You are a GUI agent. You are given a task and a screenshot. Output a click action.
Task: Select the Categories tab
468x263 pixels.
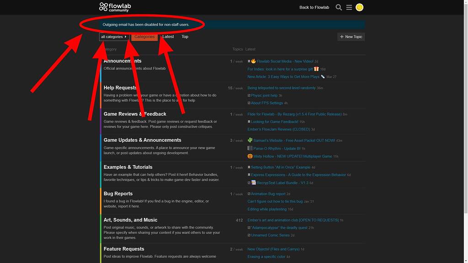(x=144, y=37)
